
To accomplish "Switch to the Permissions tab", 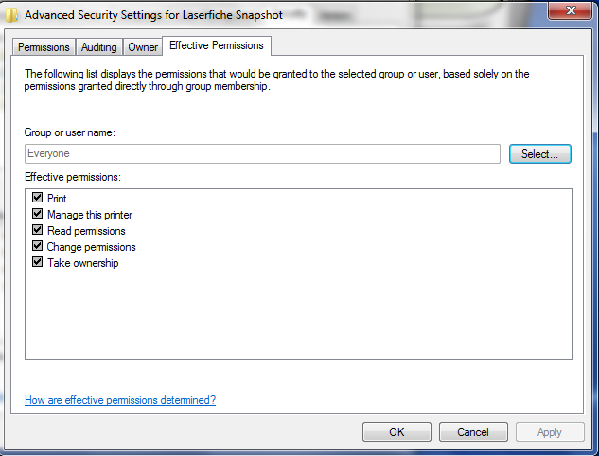I will coord(44,47).
